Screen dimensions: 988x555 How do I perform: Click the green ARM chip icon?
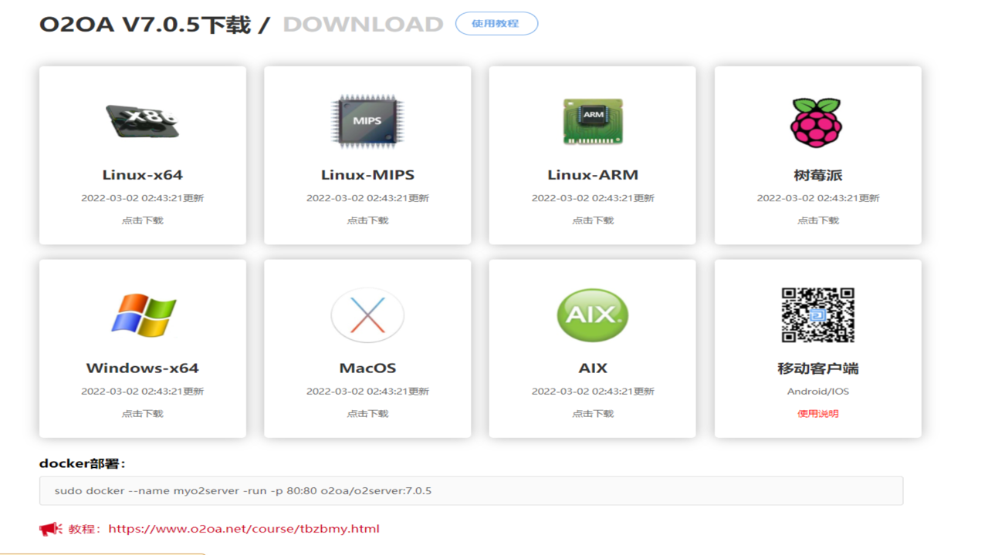pos(593,122)
